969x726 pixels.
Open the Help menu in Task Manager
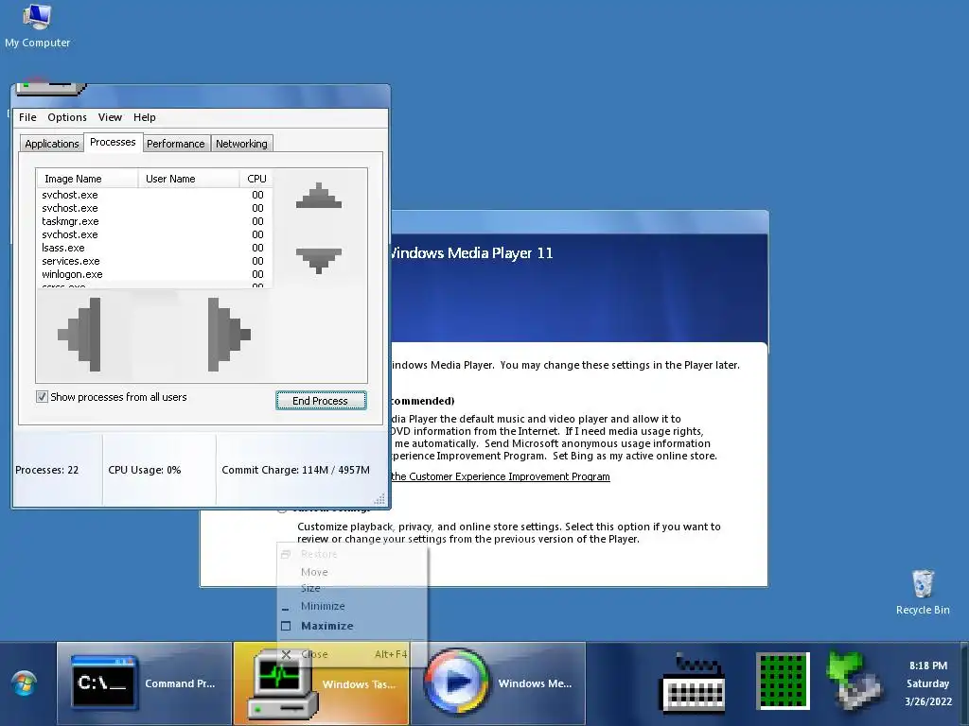pyautogui.click(x=145, y=117)
